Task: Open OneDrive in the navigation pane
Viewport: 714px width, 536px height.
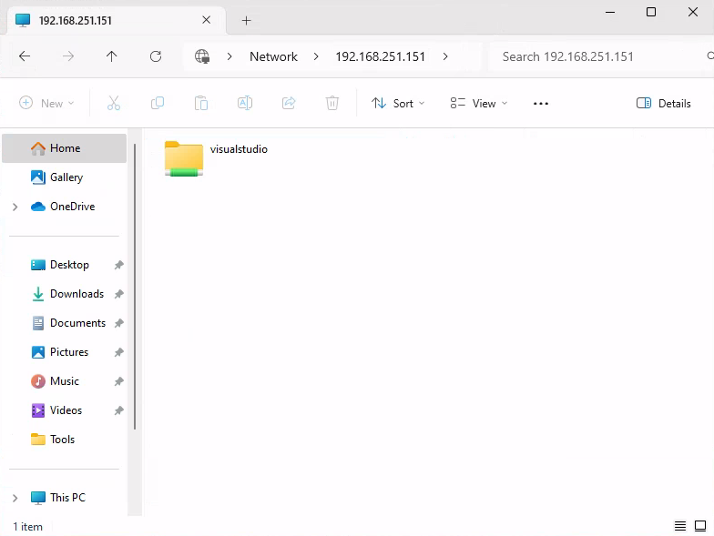Action: tap(64, 207)
